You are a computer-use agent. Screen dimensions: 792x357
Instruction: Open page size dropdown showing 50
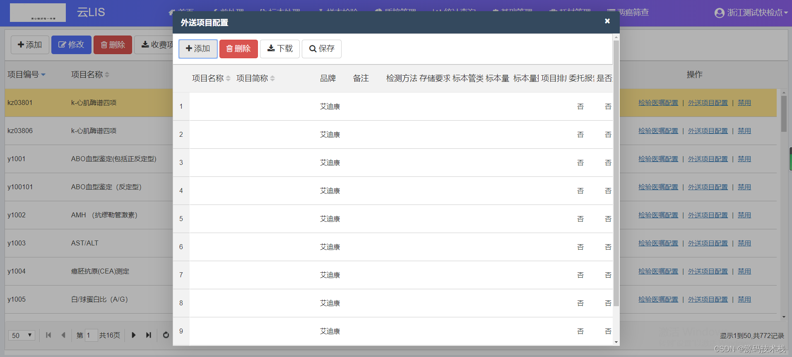(x=22, y=335)
